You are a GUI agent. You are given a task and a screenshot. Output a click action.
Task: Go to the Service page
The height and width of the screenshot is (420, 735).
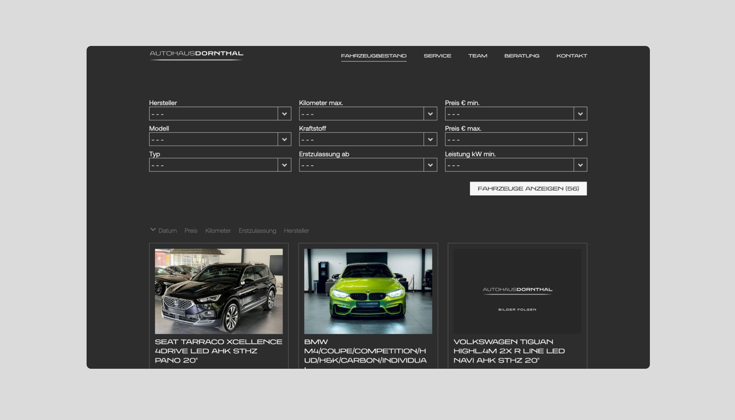pyautogui.click(x=437, y=56)
